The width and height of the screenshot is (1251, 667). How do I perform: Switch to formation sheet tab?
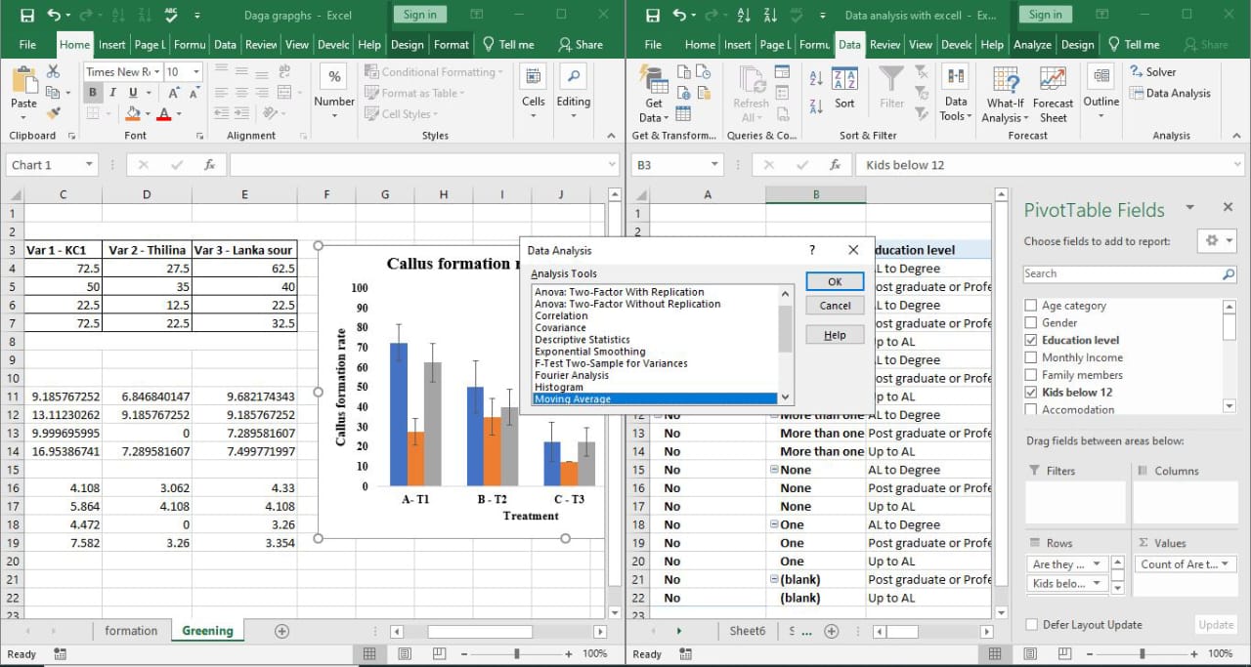(131, 631)
